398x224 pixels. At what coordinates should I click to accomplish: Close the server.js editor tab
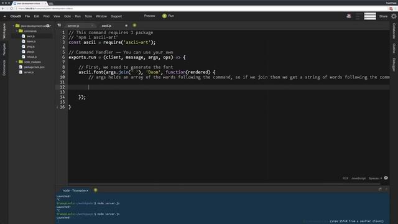pyautogui.click(x=92, y=26)
